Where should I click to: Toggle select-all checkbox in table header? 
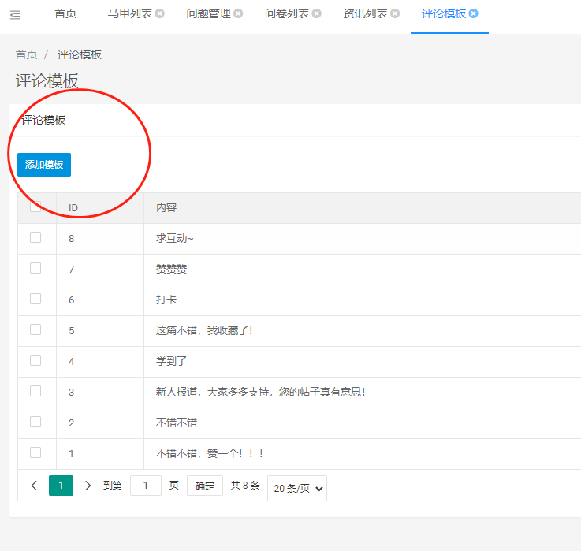coord(35,207)
